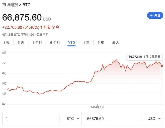Select the 1天 time range tab
Viewport: 165px width, 128px height.
(6, 43)
